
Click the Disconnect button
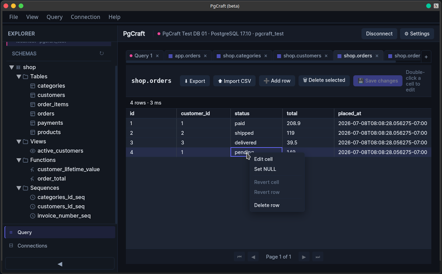379,34
